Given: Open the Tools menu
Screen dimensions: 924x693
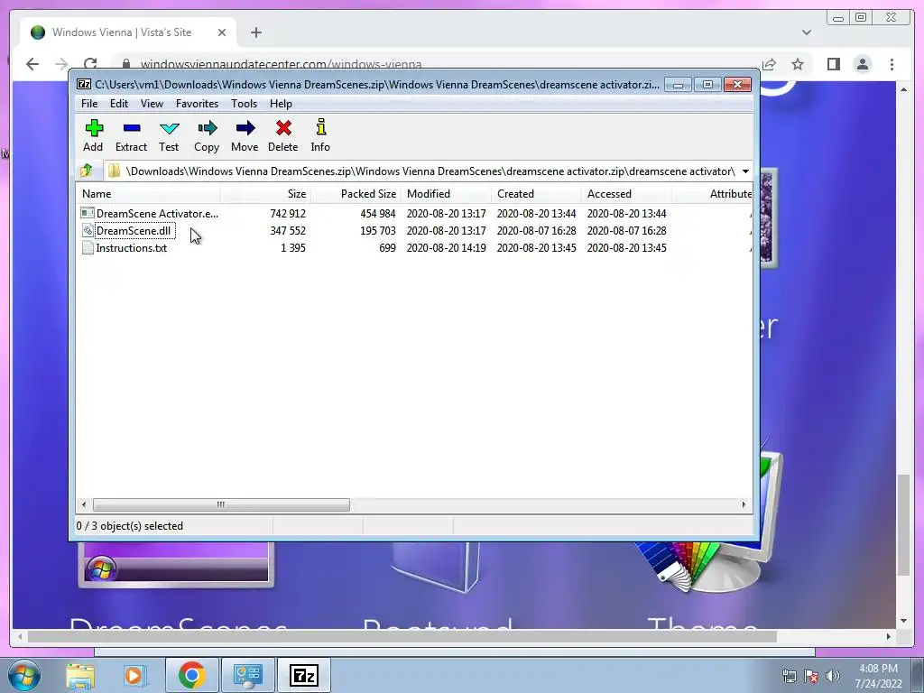Looking at the screenshot, I should click(x=244, y=104).
